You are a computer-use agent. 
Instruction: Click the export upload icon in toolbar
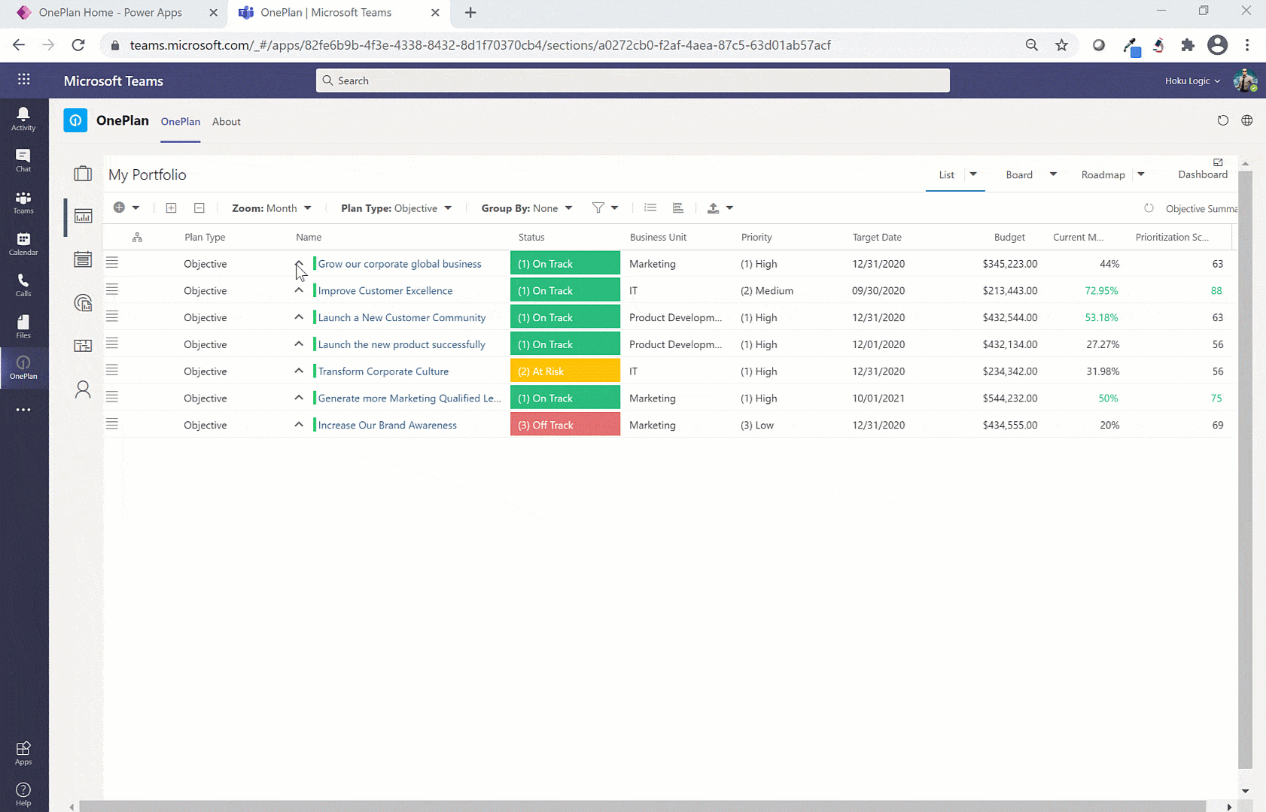tap(714, 208)
